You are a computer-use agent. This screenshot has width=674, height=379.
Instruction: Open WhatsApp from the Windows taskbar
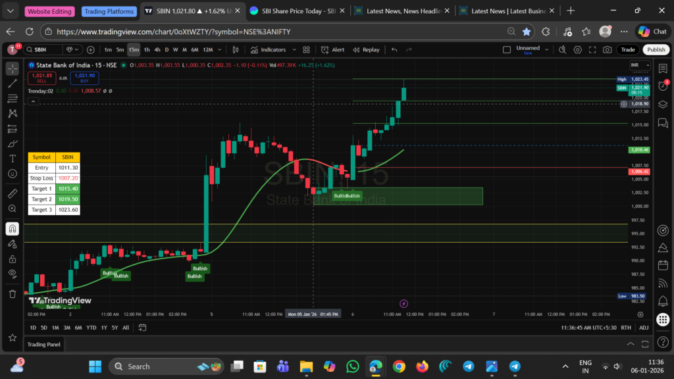tap(352, 366)
